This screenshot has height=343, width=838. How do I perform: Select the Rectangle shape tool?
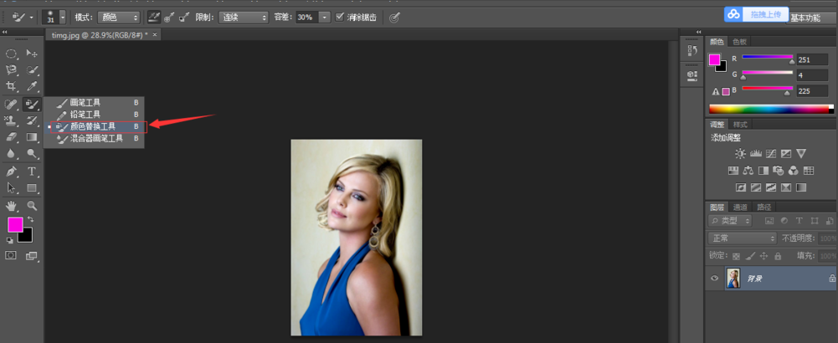pyautogui.click(x=32, y=187)
